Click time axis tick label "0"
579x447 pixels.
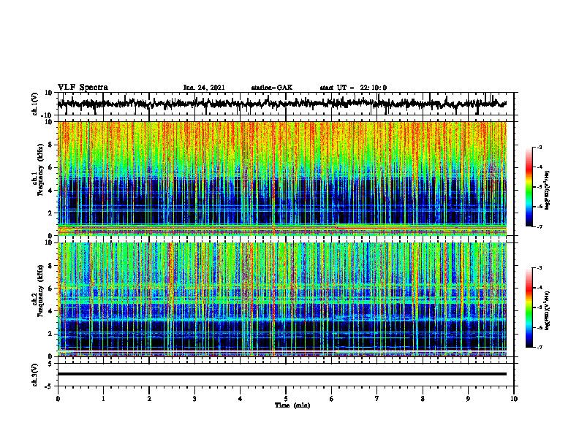coord(58,399)
